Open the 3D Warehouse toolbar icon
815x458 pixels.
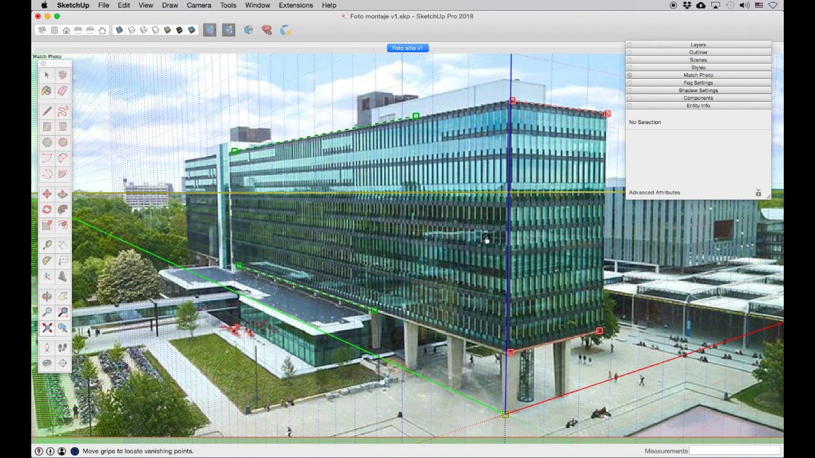coord(248,30)
